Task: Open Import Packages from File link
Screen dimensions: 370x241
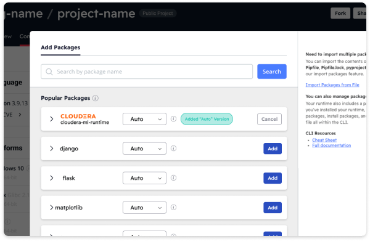Action: [332, 85]
